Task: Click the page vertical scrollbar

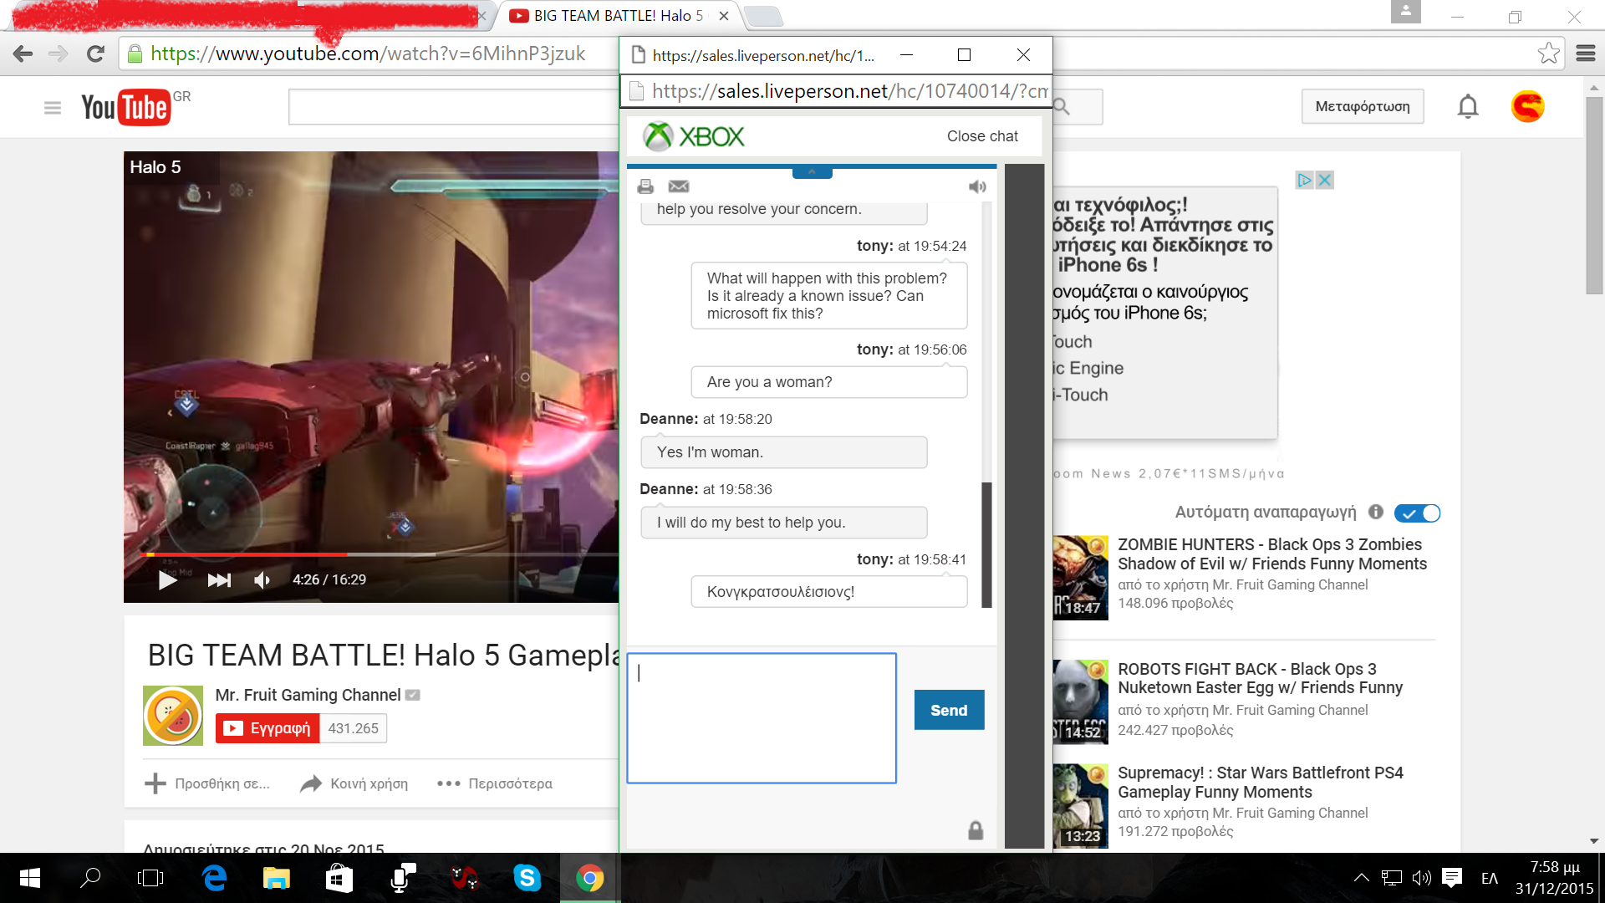Action: [x=1593, y=196]
